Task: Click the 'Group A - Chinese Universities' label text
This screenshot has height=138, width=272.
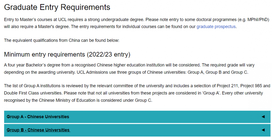Action: point(38,117)
